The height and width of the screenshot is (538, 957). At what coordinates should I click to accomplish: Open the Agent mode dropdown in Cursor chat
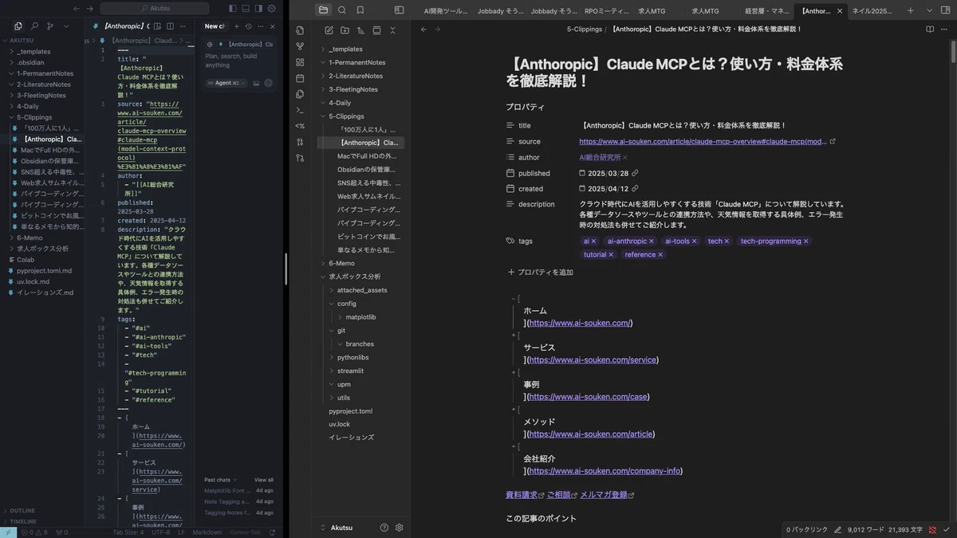pyautogui.click(x=226, y=83)
